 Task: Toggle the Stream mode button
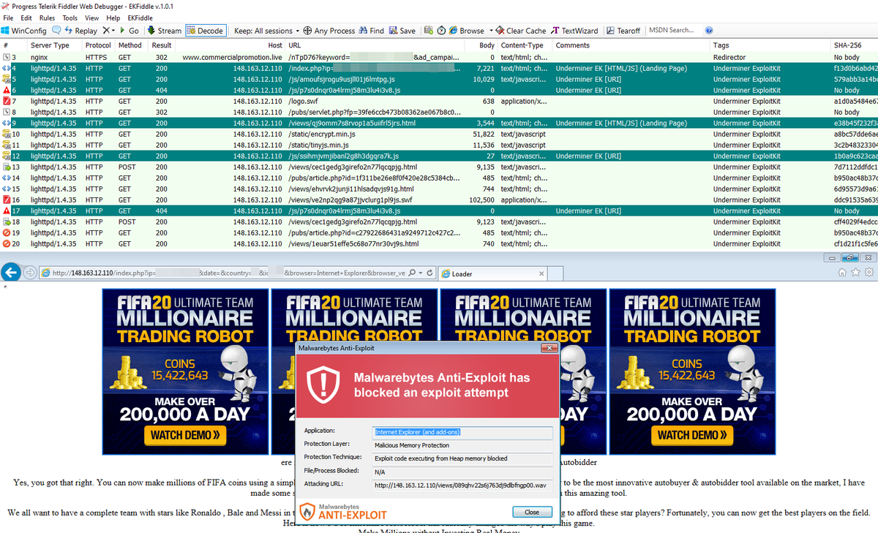pyautogui.click(x=164, y=31)
